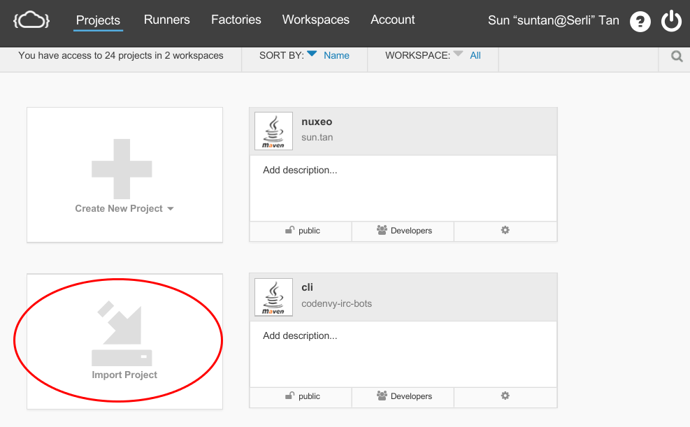Image resolution: width=690 pixels, height=427 pixels.
Task: Switch to the Projects tab
Action: point(98,20)
